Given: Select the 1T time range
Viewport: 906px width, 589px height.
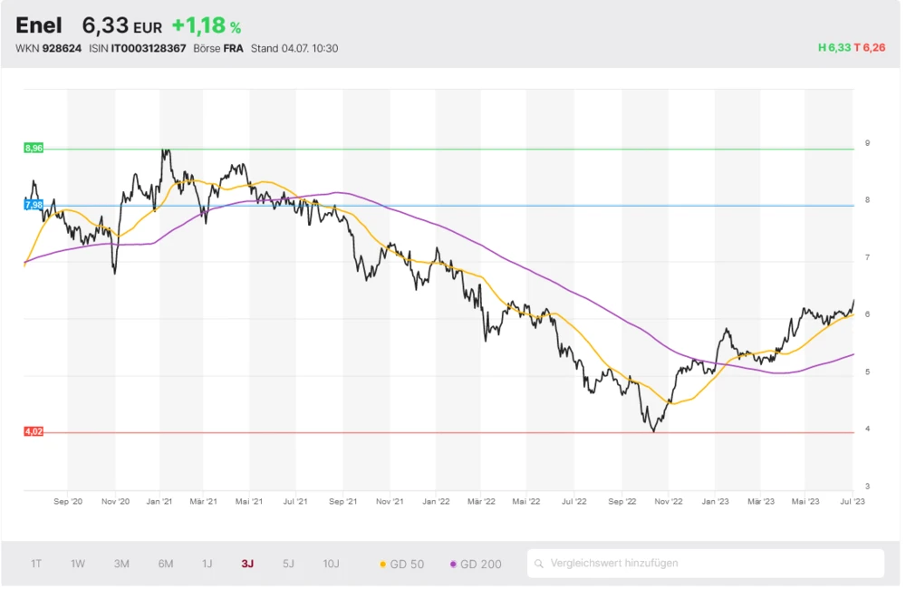Looking at the screenshot, I should (x=36, y=564).
